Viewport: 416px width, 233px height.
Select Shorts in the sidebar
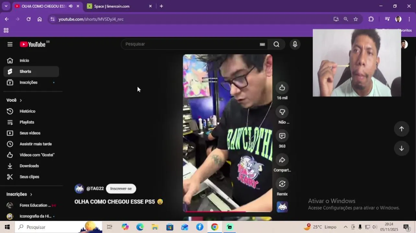tap(31, 72)
